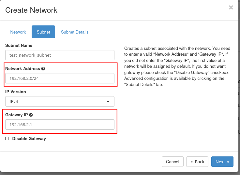
Task: Click the Network Address label text
Action: 22,69
